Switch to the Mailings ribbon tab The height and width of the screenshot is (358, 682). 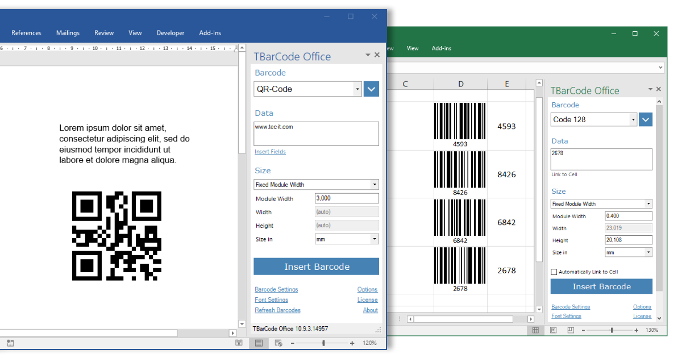(x=68, y=32)
